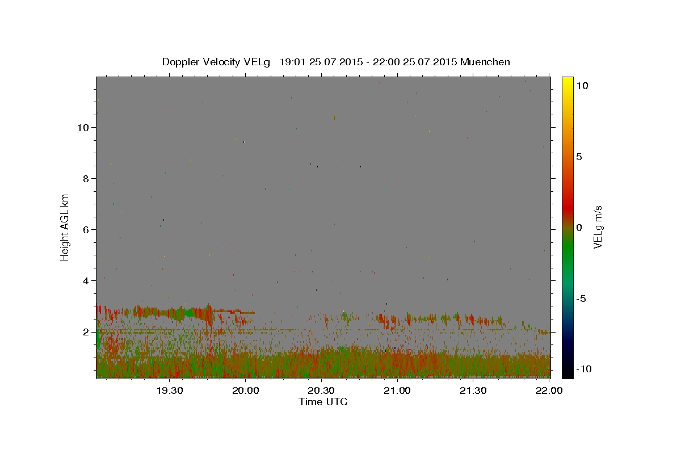Click the height axis label '8'
Image resolution: width=681 pixels, height=454 pixels.
[x=86, y=178]
